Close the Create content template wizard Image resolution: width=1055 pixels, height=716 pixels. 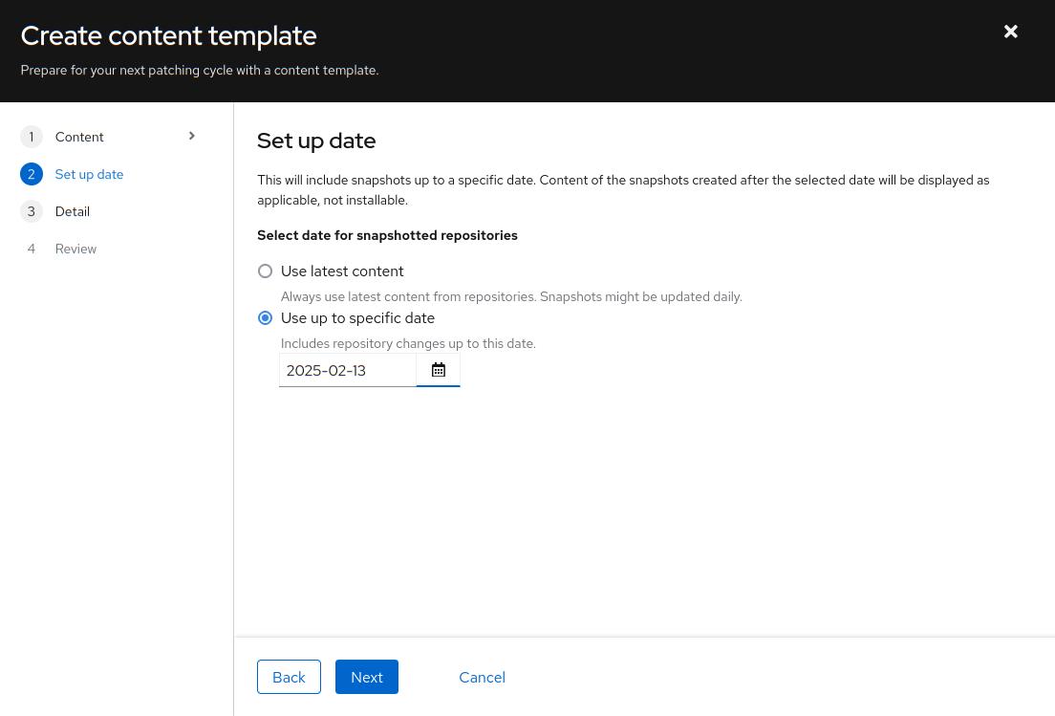pos(1010,32)
